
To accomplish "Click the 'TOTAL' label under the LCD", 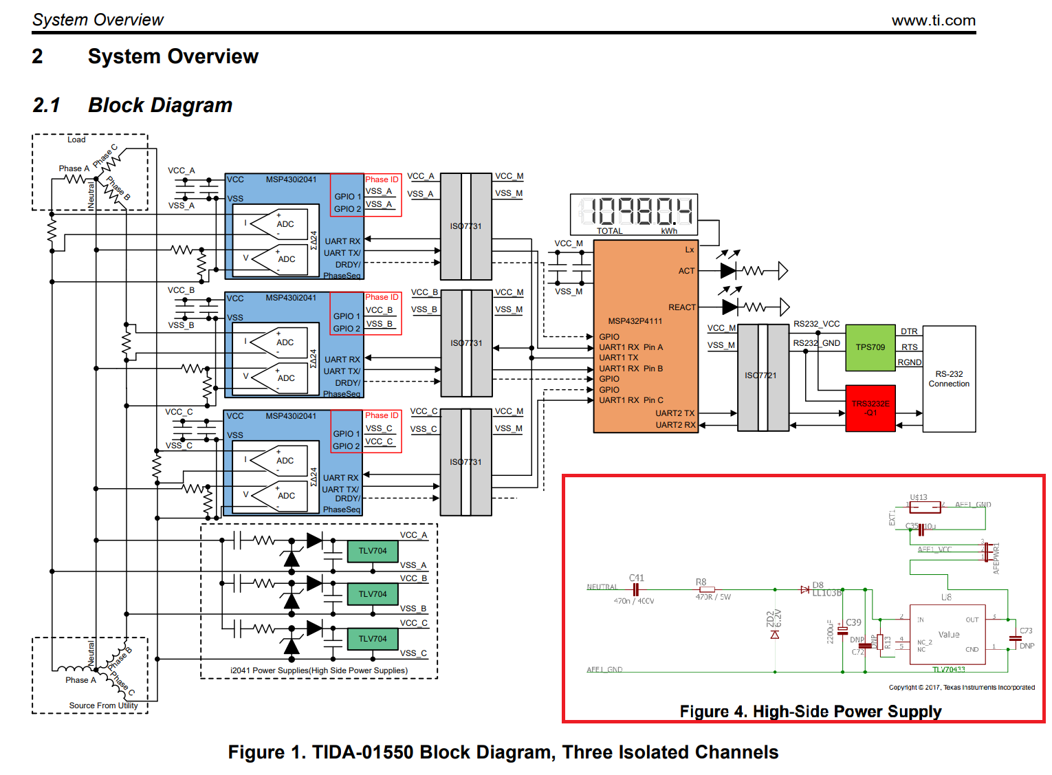I will 609,231.
